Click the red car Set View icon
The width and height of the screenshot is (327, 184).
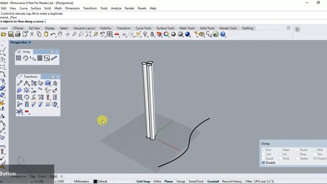coord(117,34)
